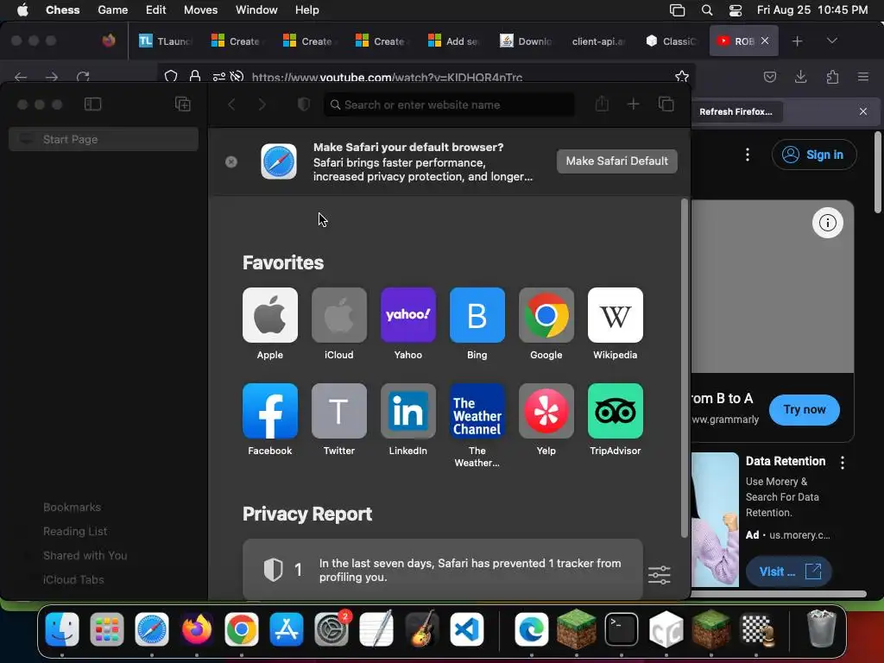The height and width of the screenshot is (663, 884).
Task: List all Firefox tabs dropdown
Action: [831, 41]
